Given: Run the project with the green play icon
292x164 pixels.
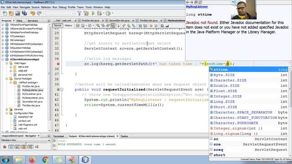Looking at the screenshot, I should tap(93, 13).
